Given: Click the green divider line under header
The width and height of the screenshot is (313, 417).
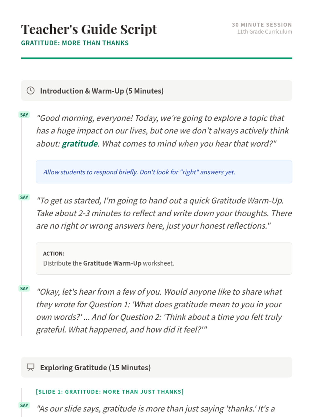Looking at the screenshot, I should click(156, 58).
